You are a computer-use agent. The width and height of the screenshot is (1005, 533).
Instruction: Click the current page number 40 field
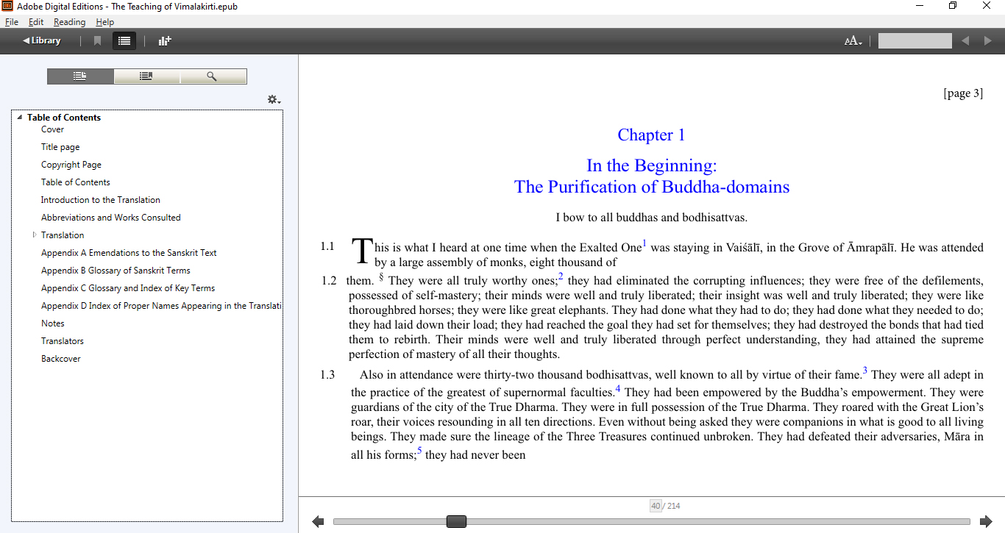656,506
